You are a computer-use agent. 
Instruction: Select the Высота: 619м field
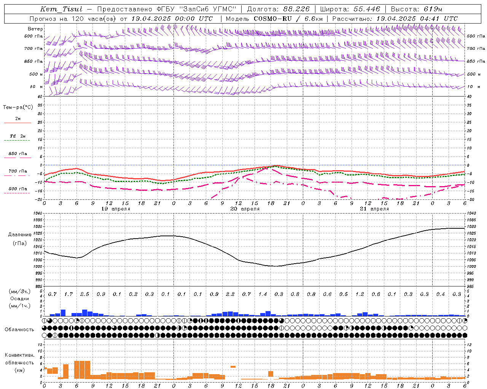point(417,9)
